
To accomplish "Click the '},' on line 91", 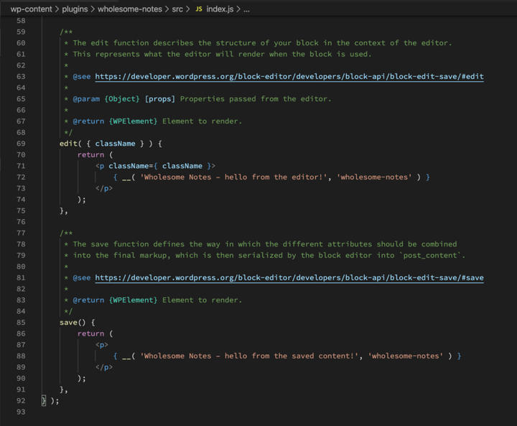I will [64, 389].
